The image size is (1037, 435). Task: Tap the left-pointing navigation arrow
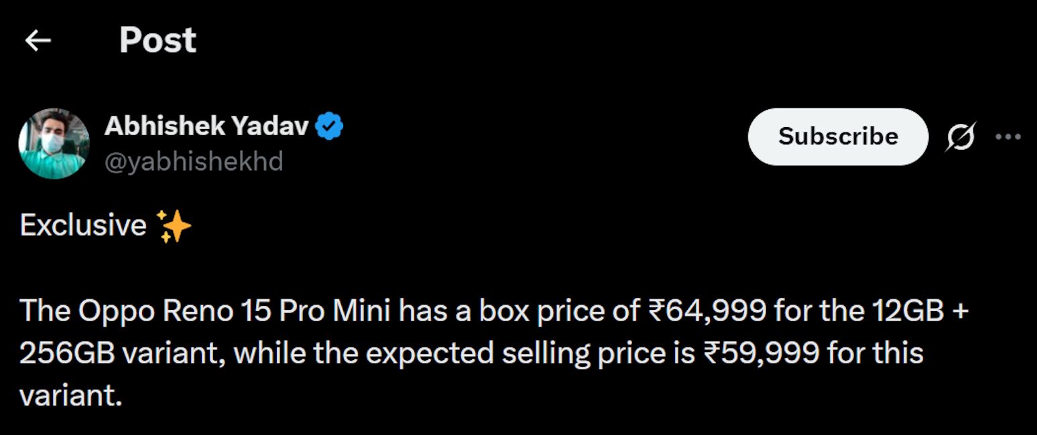coord(38,40)
